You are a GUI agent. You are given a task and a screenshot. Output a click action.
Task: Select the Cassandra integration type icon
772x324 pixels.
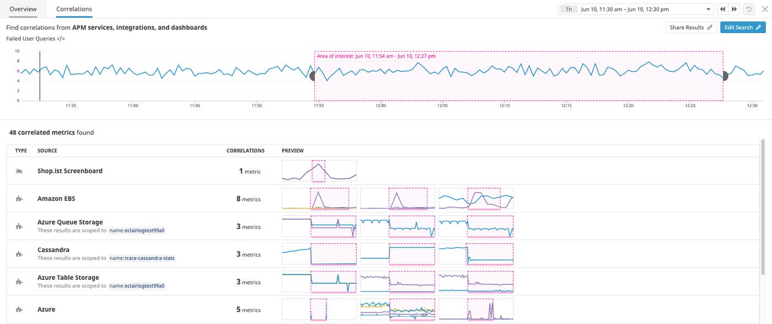pos(19,253)
